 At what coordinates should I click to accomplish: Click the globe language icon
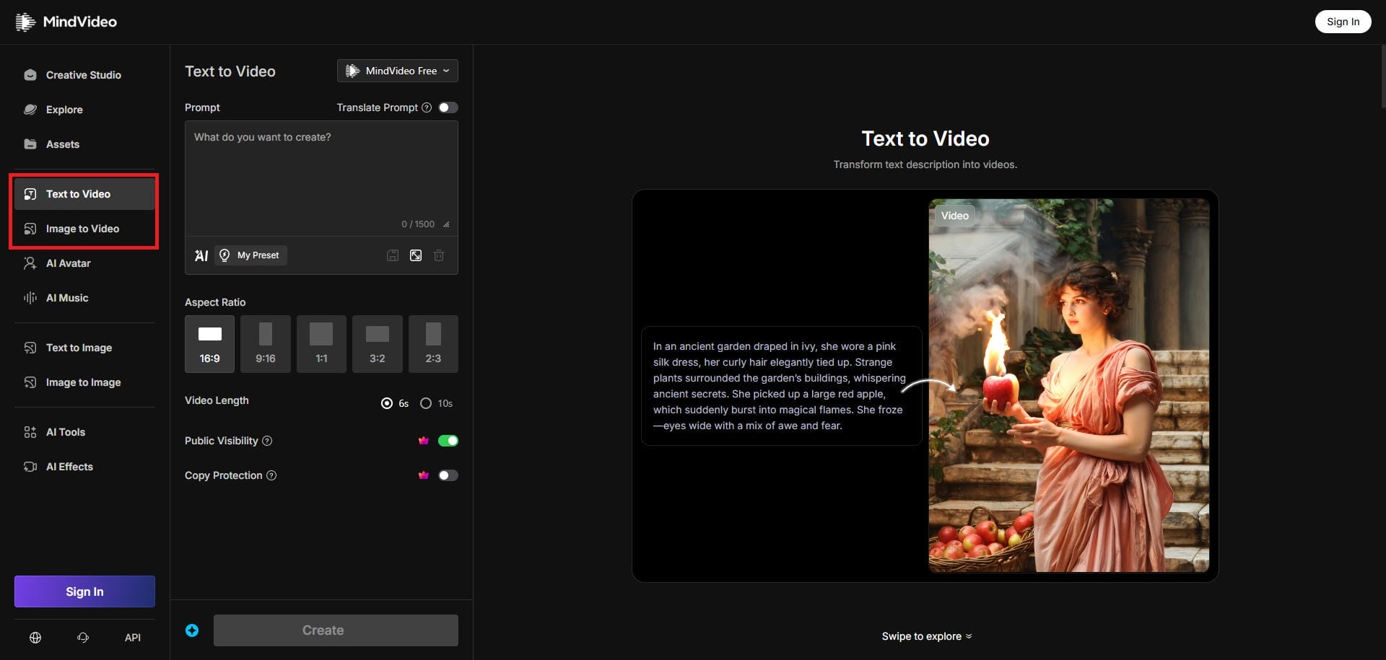pos(35,638)
